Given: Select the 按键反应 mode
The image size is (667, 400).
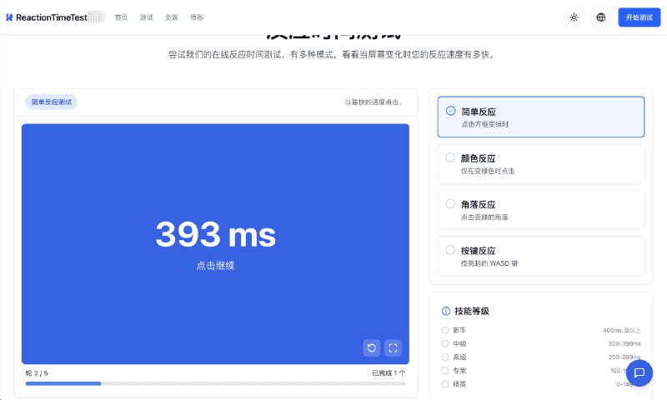Looking at the screenshot, I should tap(540, 256).
